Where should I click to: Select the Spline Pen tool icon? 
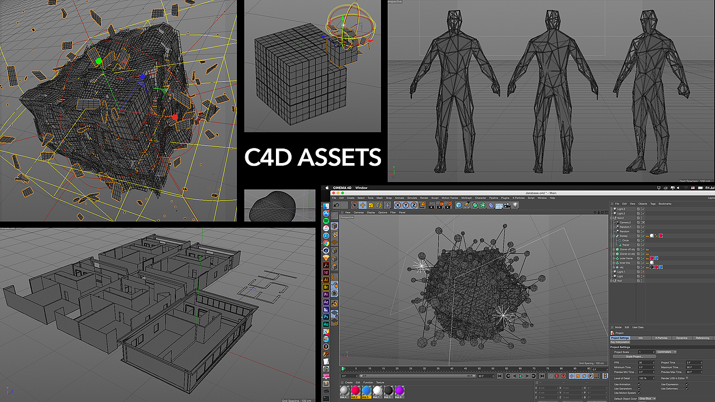(x=466, y=205)
